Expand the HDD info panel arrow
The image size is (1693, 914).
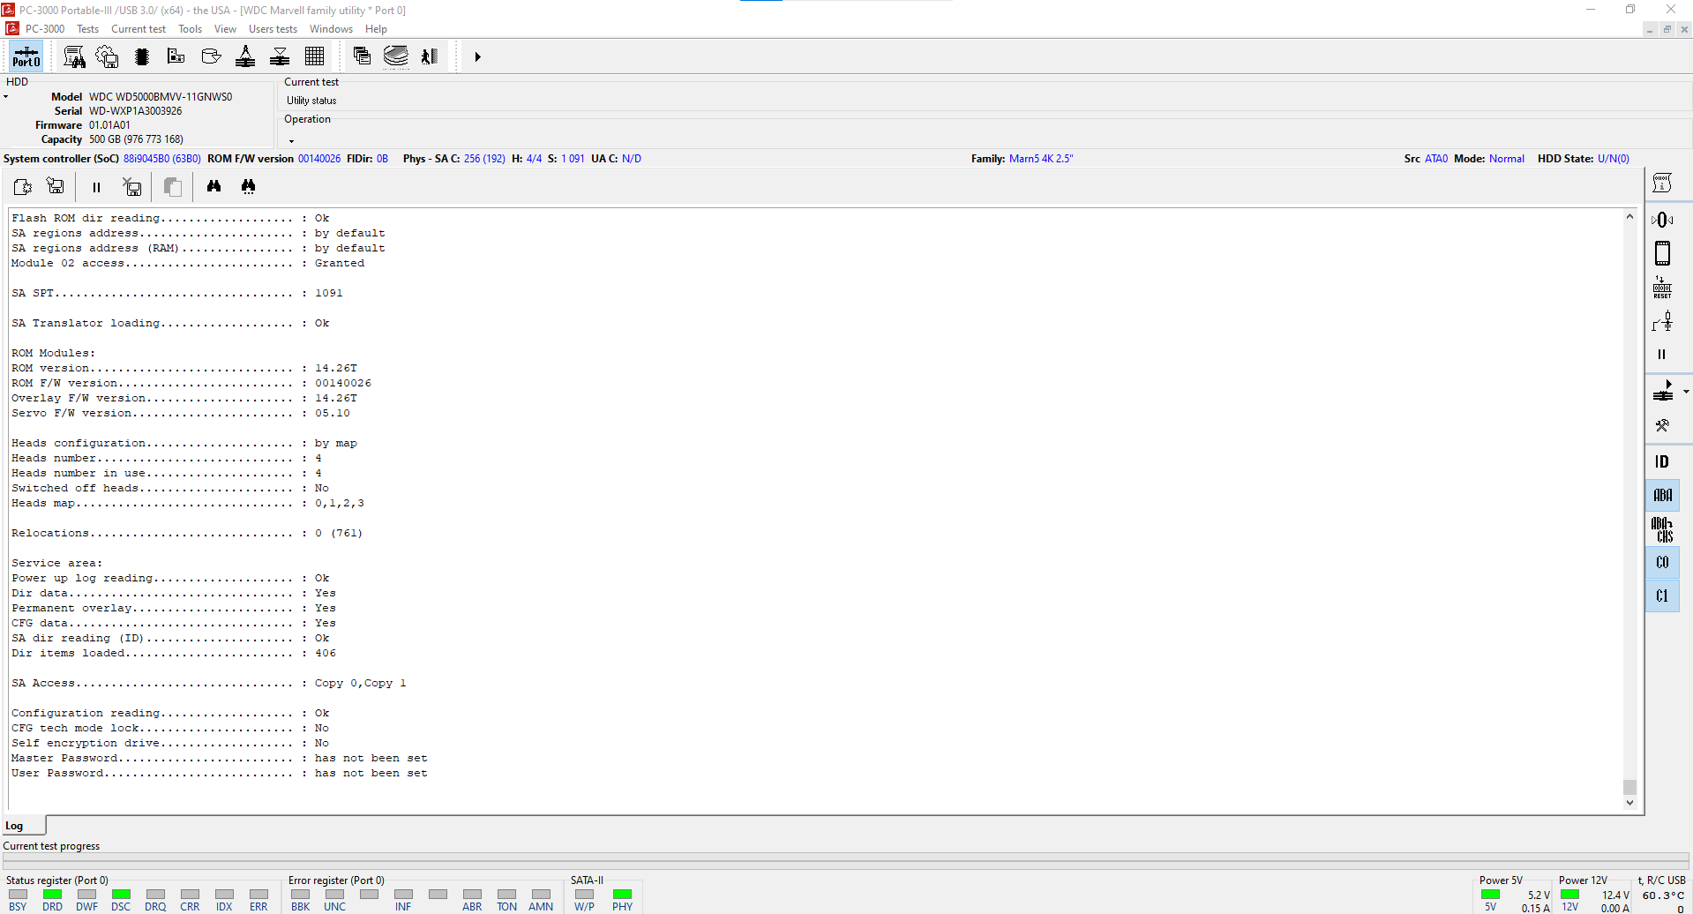pyautogui.click(x=5, y=97)
